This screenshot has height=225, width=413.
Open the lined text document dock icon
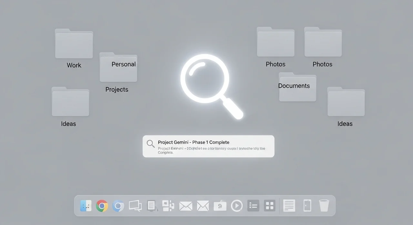pyautogui.click(x=289, y=206)
